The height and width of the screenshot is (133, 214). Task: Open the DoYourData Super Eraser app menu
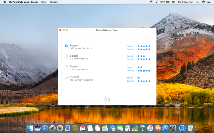[24, 2]
